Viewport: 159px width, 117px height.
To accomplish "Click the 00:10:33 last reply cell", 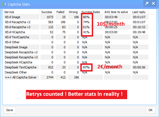I will [x=140, y=27].
